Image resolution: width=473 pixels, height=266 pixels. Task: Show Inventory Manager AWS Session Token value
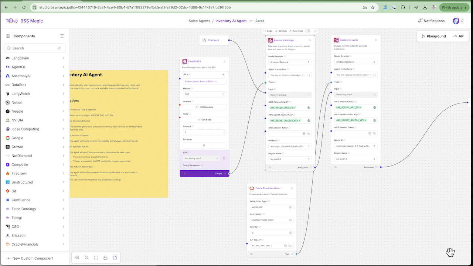click(x=309, y=133)
